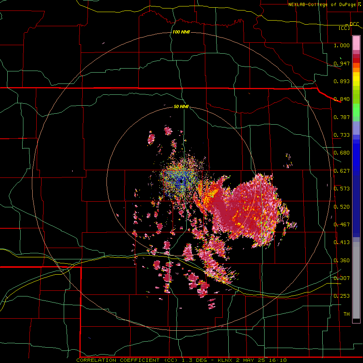Click the 50 NMI range ring label

(x=181, y=106)
